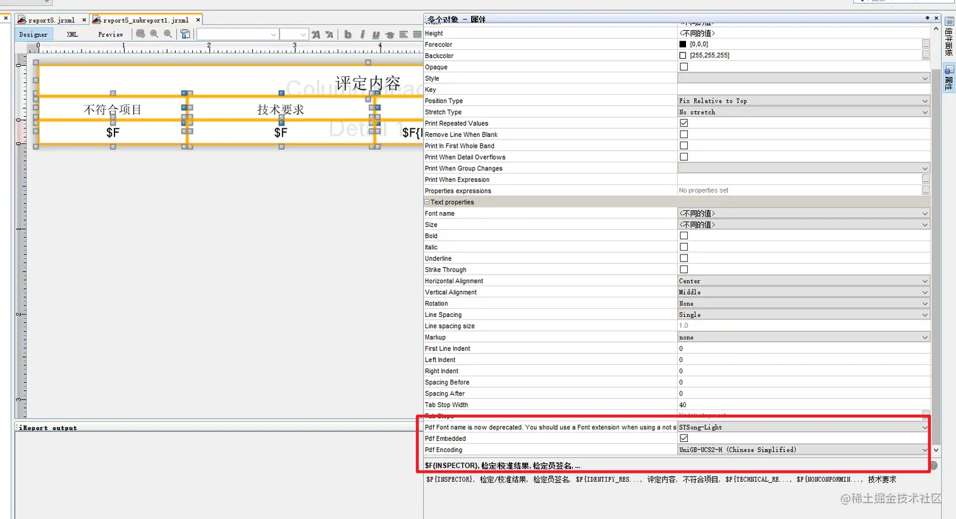Open Stretch Type dropdown

pyautogui.click(x=804, y=112)
